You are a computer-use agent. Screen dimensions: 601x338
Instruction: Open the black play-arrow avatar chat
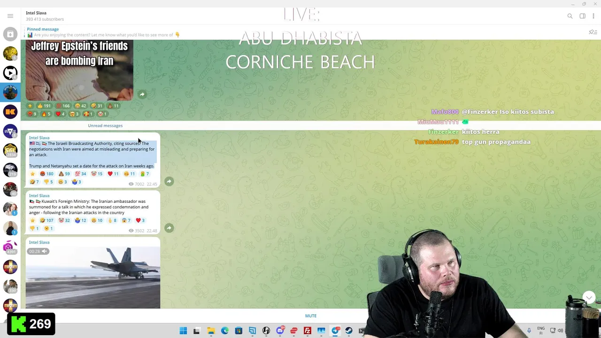tap(10, 73)
